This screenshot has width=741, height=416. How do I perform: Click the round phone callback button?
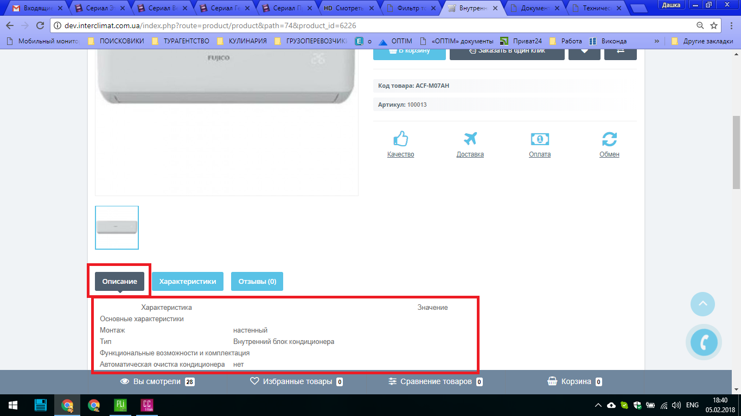704,341
